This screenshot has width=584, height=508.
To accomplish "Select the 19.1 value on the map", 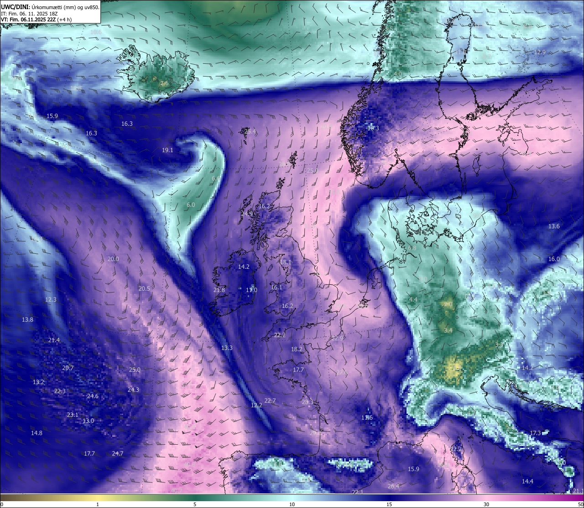I will [x=167, y=150].
